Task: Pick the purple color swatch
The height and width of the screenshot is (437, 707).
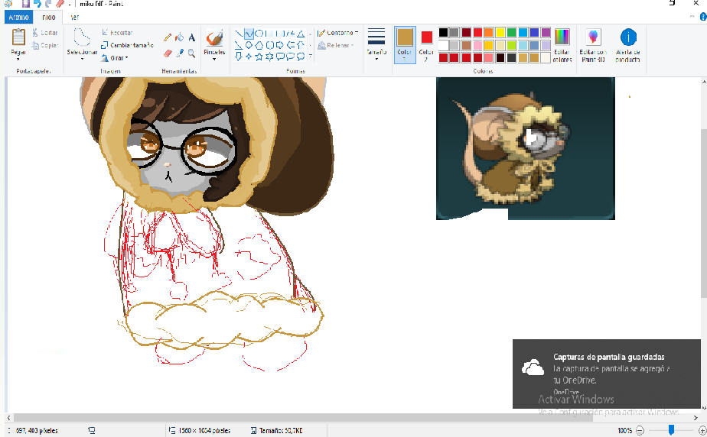Action: pyautogui.click(x=546, y=32)
